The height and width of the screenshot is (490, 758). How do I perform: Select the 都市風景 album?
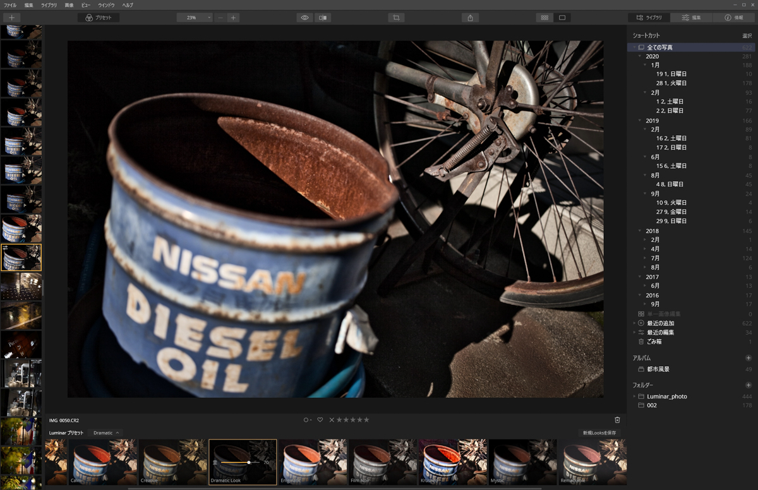click(x=693, y=369)
